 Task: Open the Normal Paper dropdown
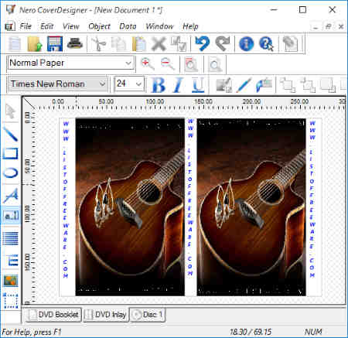pyautogui.click(x=70, y=63)
